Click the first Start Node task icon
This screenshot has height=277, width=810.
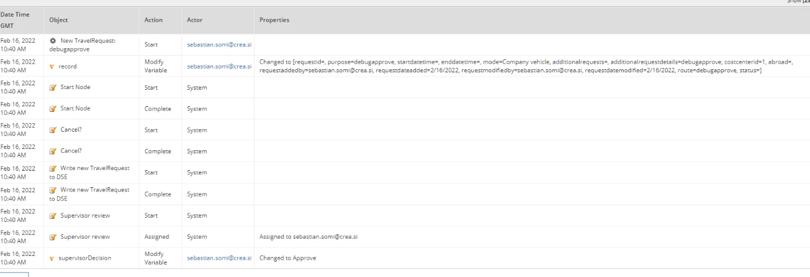(x=53, y=87)
